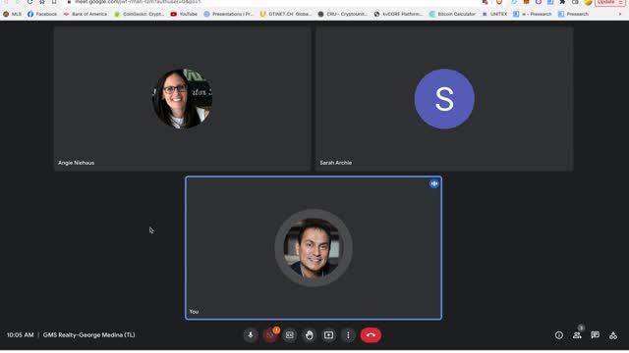Open the YouTube bookmark
This screenshot has width=629, height=353.
click(x=184, y=14)
